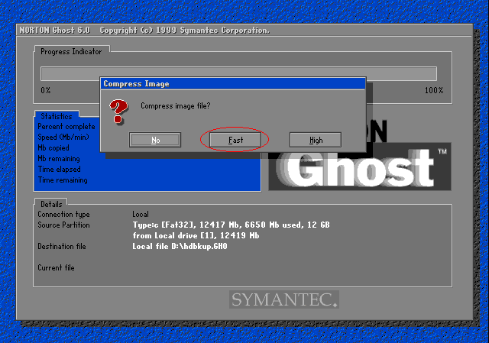
Task: Click the 100% progress label
Action: 434,90
